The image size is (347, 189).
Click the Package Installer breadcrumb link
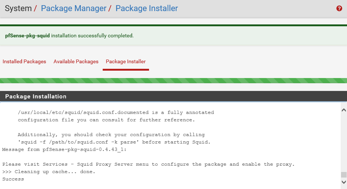pyautogui.click(x=146, y=9)
